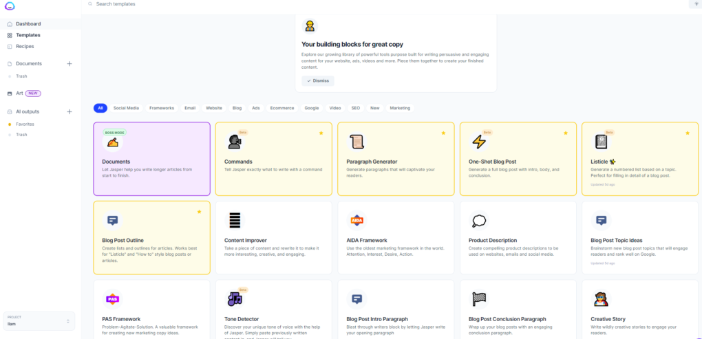Open Documents in the sidebar
The height and width of the screenshot is (339, 702).
29,63
